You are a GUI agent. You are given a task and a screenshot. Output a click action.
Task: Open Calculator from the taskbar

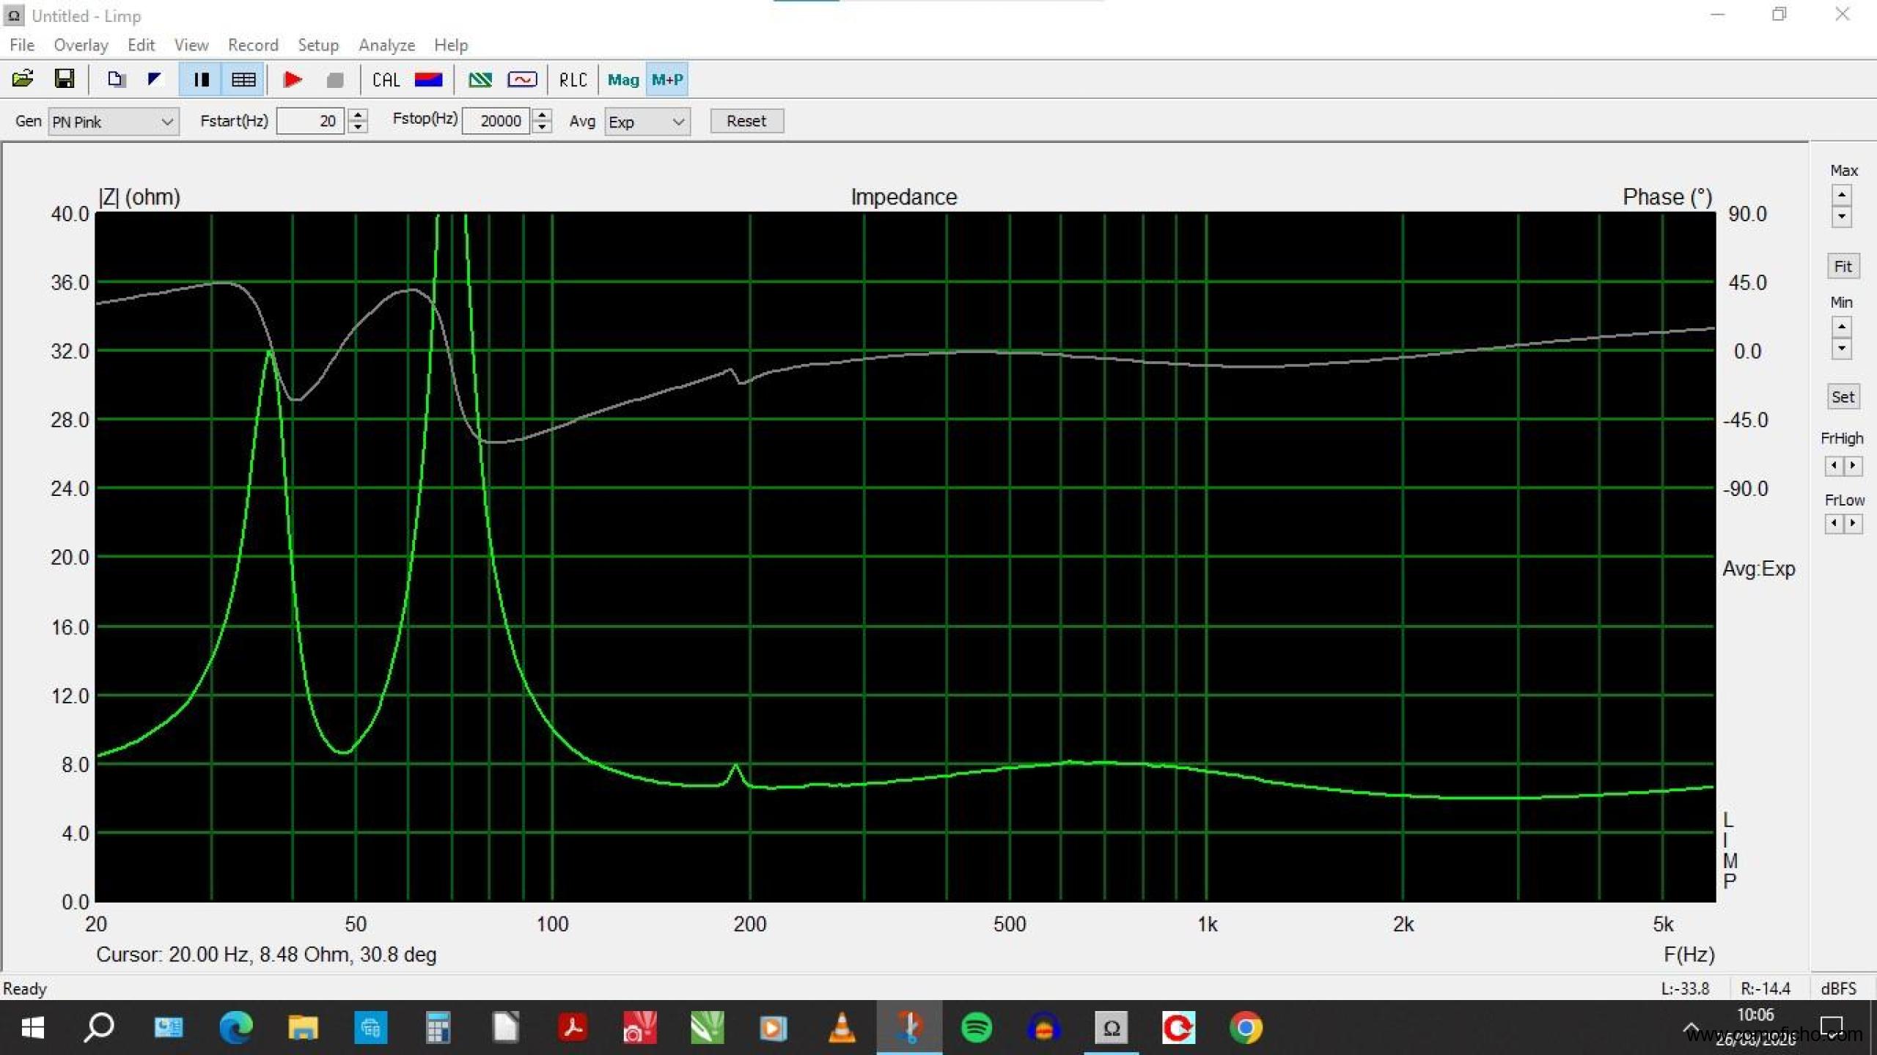(x=438, y=1028)
